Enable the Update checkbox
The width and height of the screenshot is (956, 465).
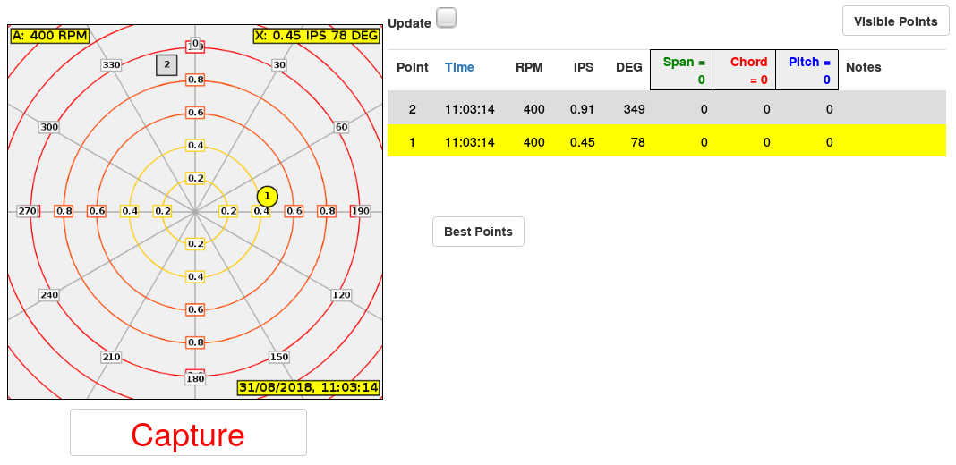click(446, 19)
